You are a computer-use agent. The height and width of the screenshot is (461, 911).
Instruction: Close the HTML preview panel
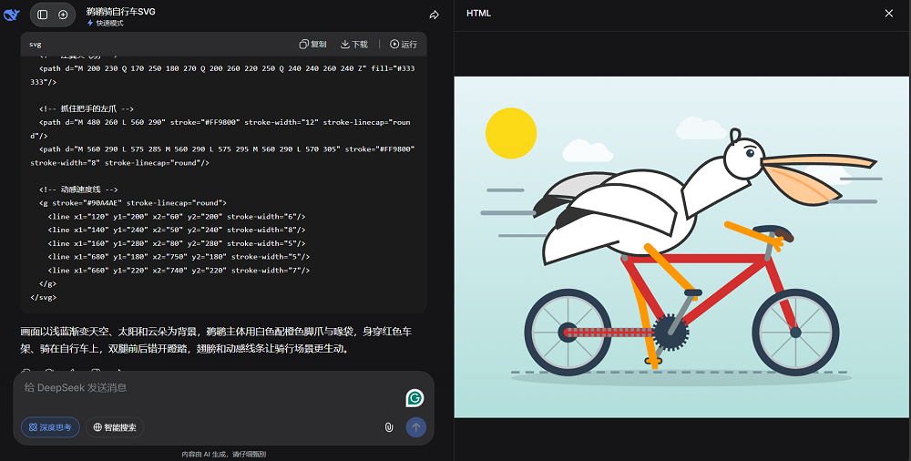(889, 14)
